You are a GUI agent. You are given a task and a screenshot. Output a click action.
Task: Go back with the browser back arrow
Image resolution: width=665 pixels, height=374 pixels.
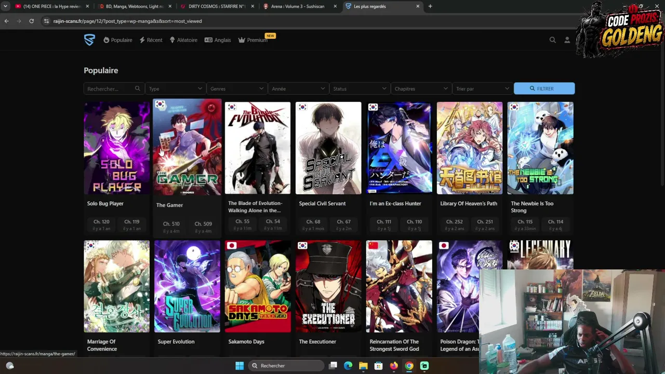click(x=6, y=21)
